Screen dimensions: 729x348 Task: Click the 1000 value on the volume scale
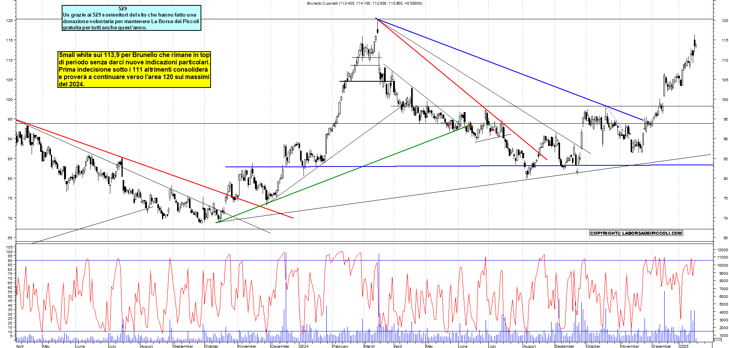tap(723, 336)
